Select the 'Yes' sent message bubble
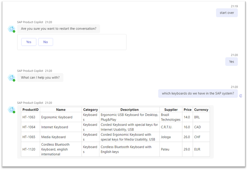This screenshot has width=248, height=170. pyautogui.click(x=231, y=62)
